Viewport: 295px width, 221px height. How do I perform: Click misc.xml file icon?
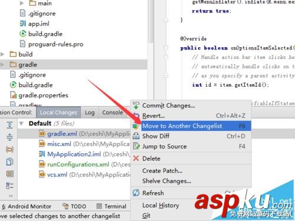[42, 144]
